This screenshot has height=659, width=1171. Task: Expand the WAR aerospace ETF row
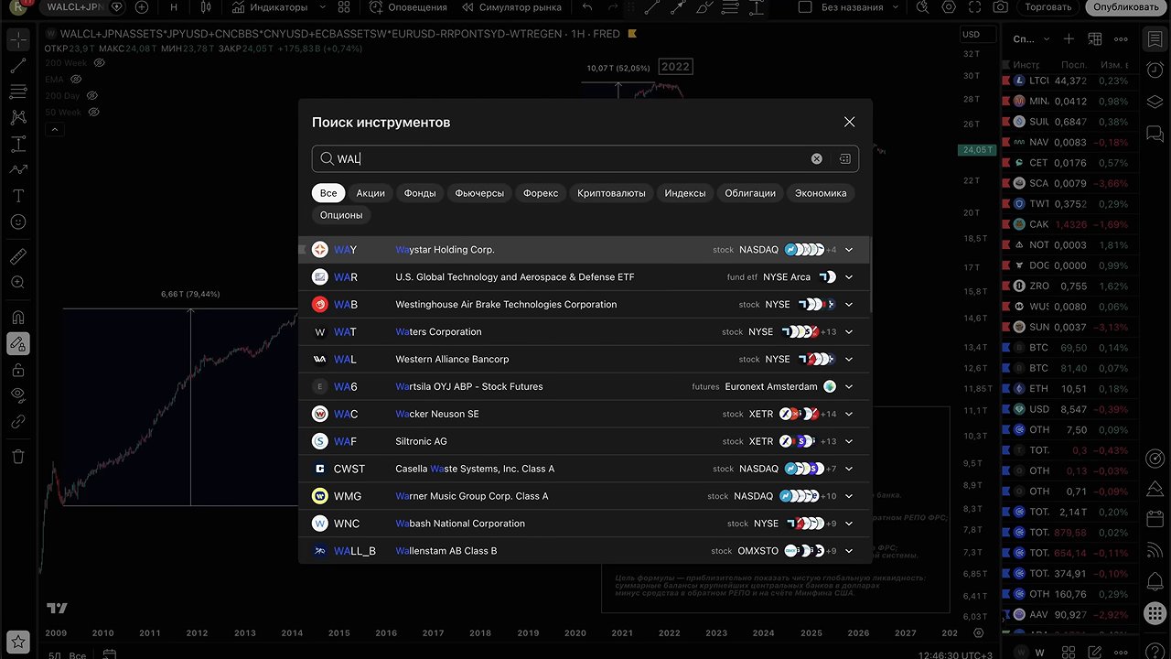click(x=849, y=277)
